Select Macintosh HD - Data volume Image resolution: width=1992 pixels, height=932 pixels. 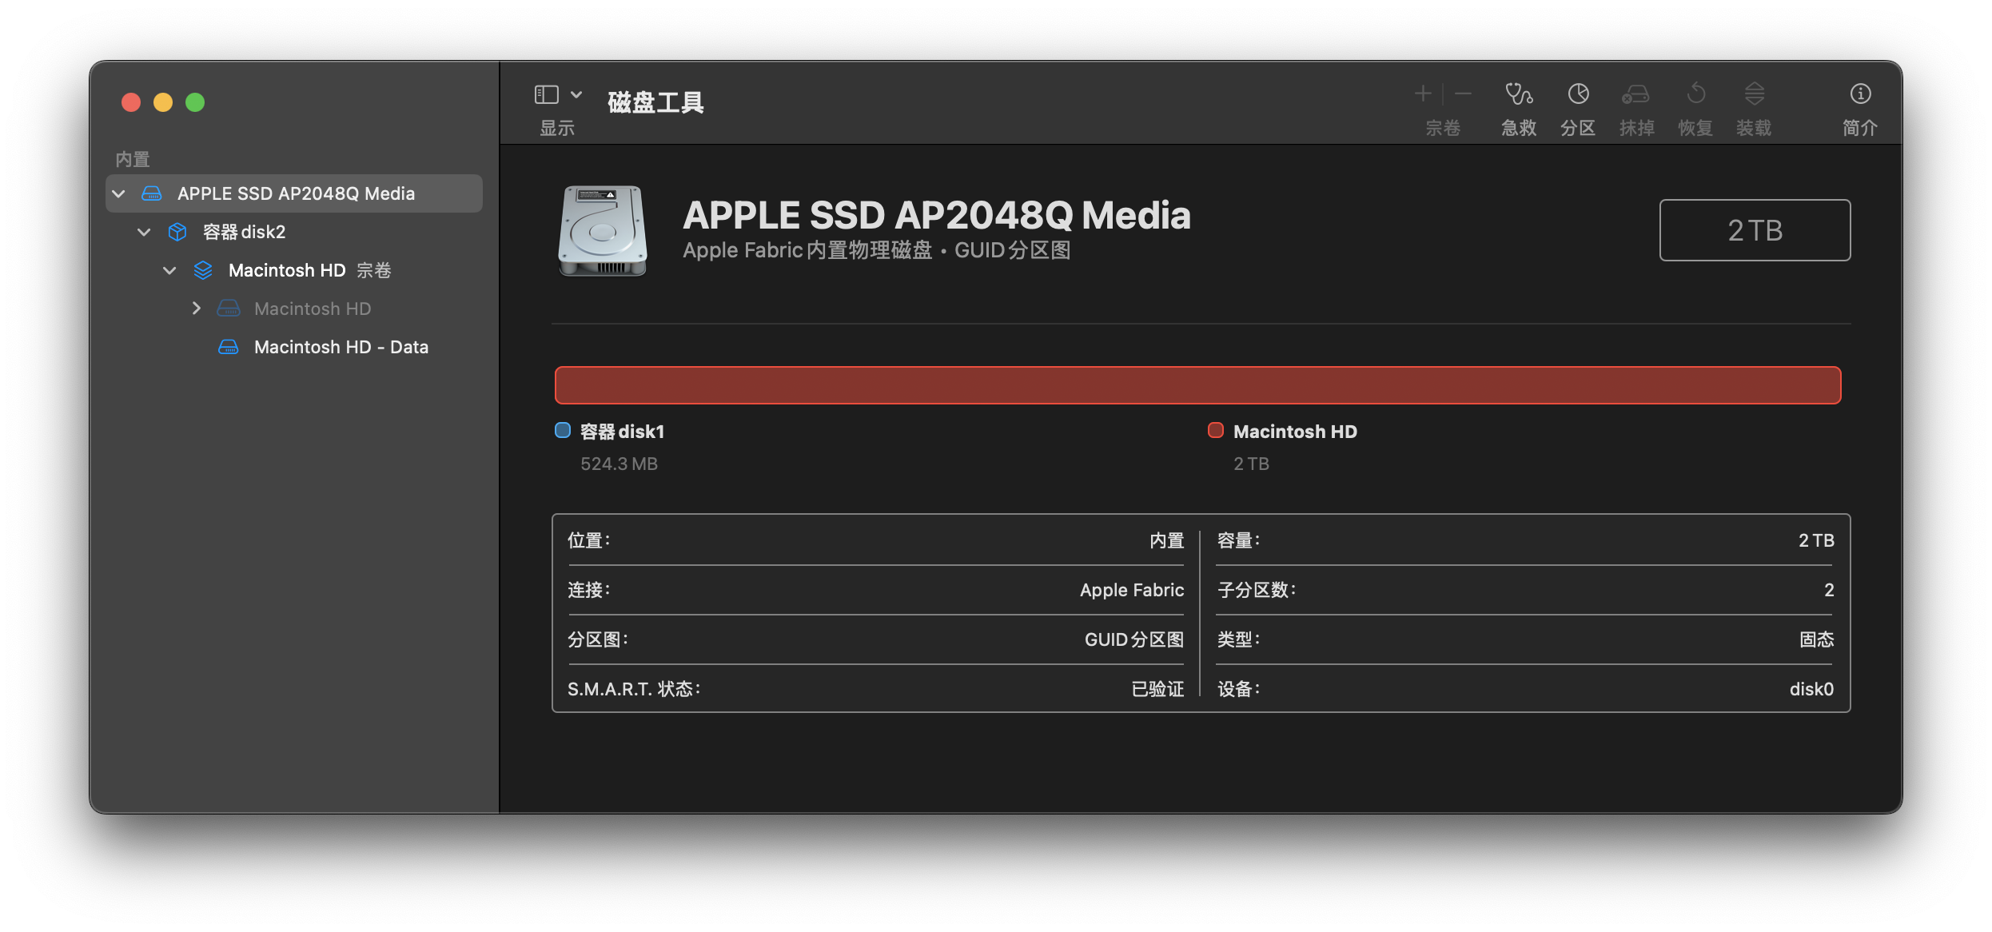coord(341,347)
